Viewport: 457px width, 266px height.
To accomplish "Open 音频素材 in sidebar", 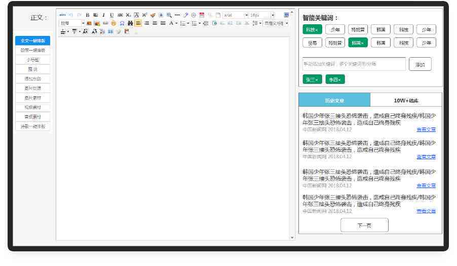I will [32, 117].
